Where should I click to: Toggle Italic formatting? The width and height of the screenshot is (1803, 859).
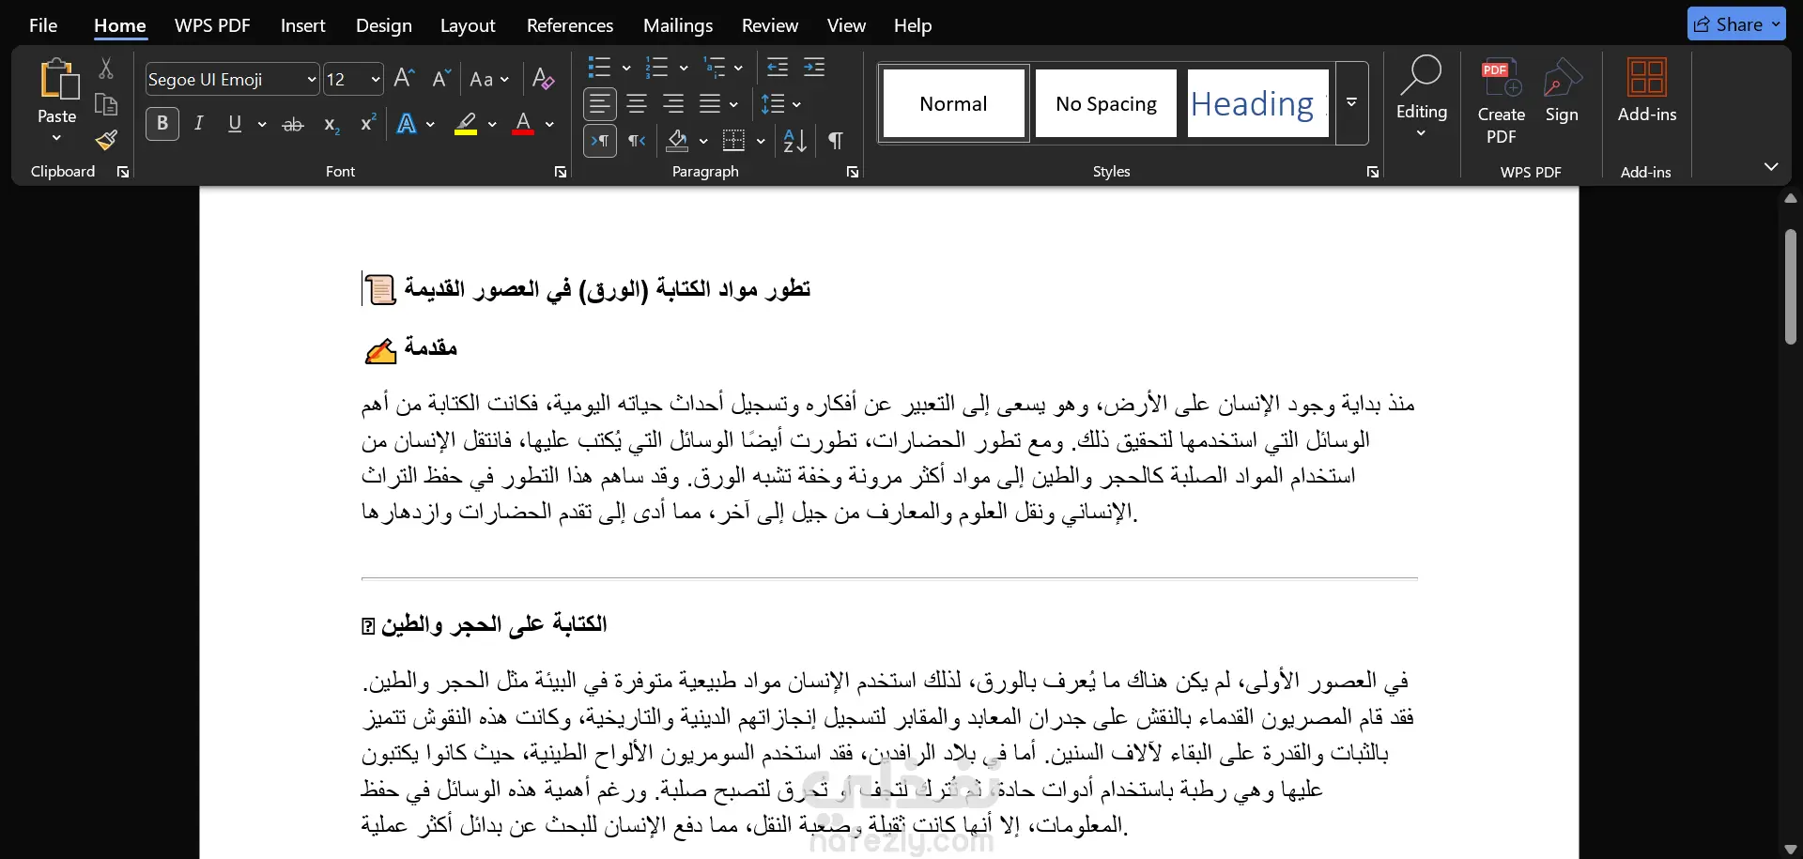pyautogui.click(x=198, y=124)
